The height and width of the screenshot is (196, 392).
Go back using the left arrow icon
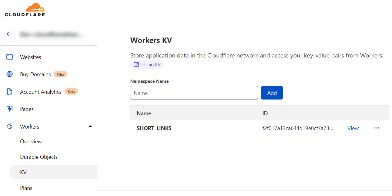[x=10, y=34]
